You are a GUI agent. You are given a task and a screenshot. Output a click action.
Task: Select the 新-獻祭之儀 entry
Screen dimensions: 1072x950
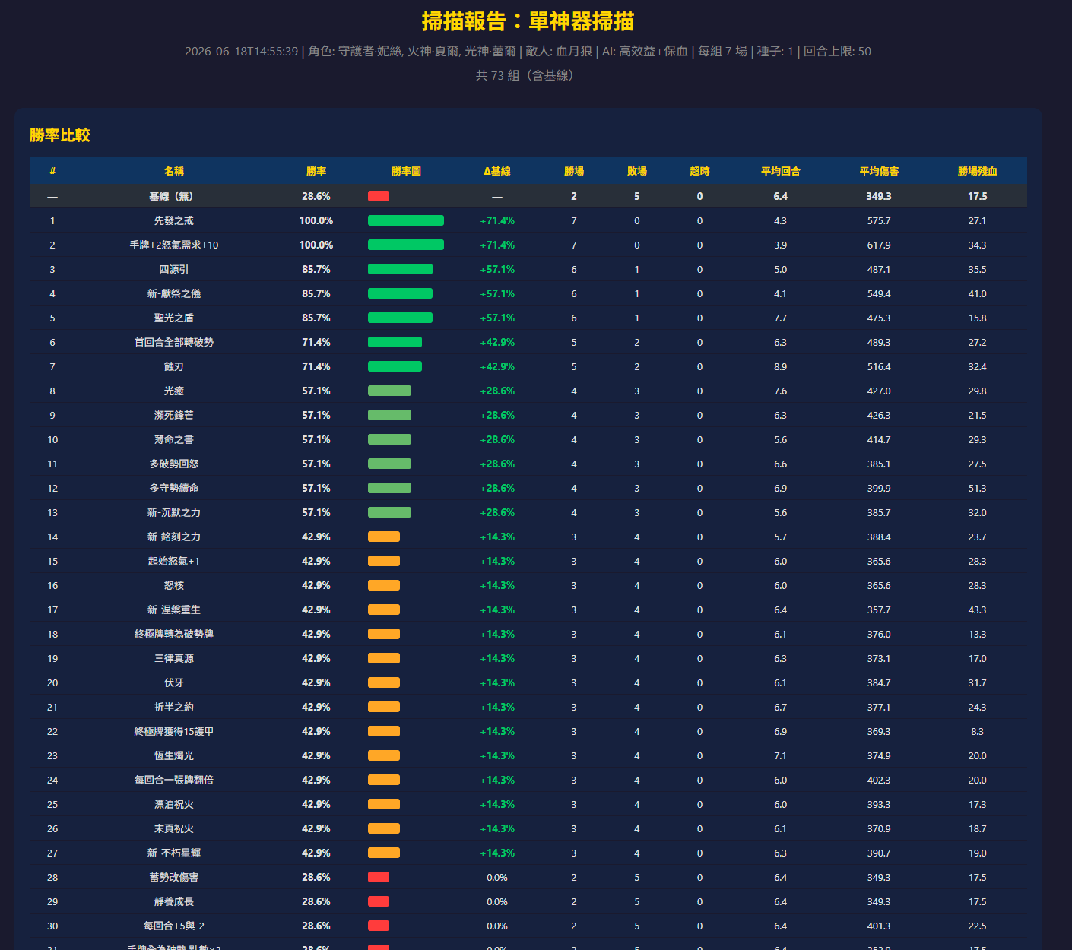[174, 293]
